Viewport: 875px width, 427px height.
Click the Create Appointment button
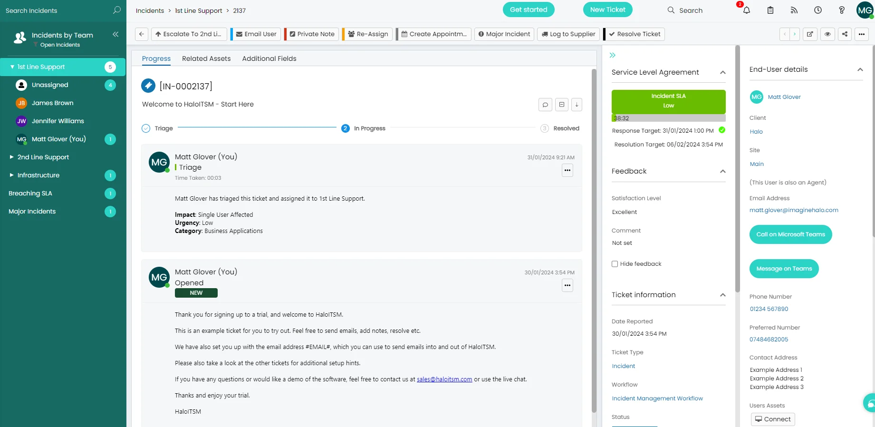pyautogui.click(x=434, y=34)
